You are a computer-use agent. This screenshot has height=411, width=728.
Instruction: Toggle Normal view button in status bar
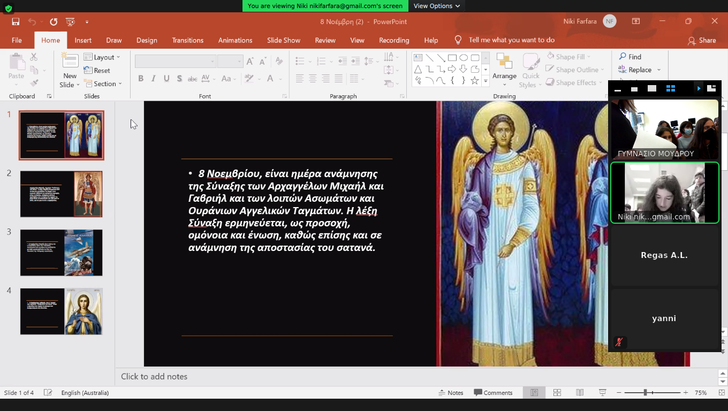click(534, 392)
